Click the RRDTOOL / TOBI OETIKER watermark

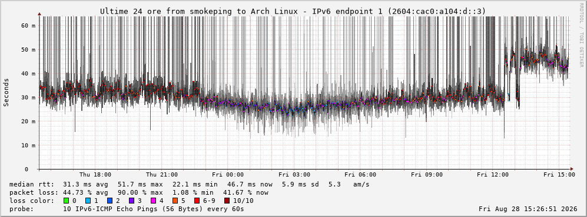click(581, 35)
